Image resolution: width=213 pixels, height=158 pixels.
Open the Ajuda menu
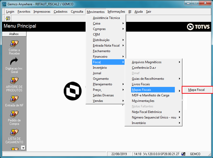[138, 12]
